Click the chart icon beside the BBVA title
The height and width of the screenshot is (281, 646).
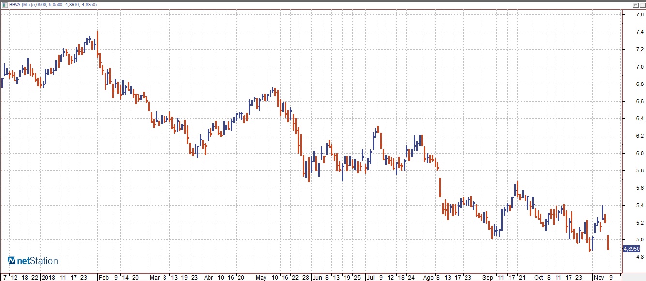coord(5,4)
